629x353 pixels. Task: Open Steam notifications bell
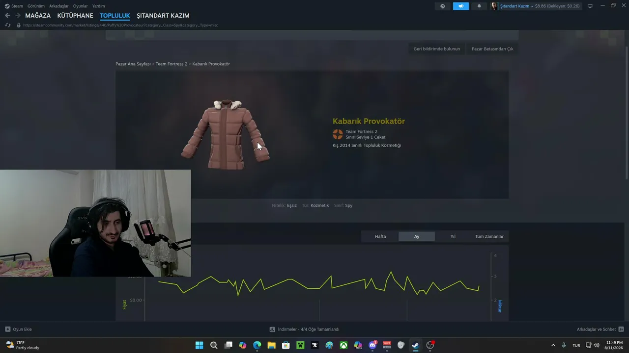point(479,6)
